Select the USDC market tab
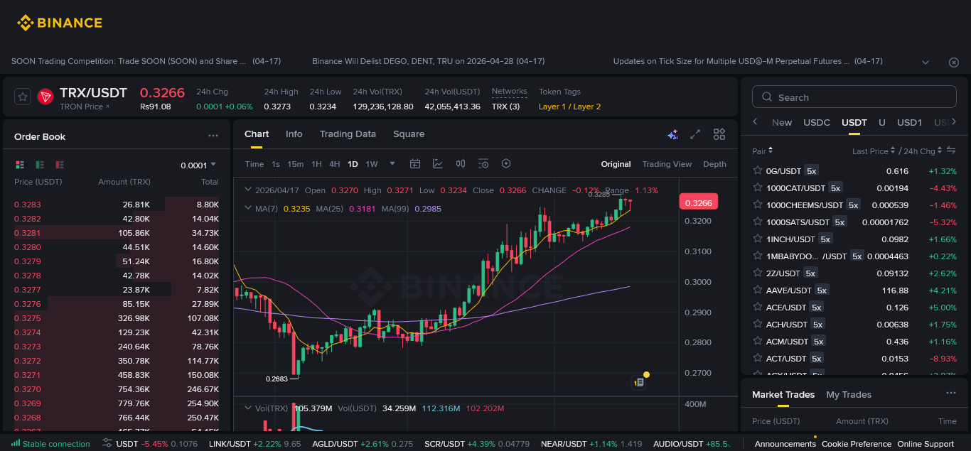 817,122
